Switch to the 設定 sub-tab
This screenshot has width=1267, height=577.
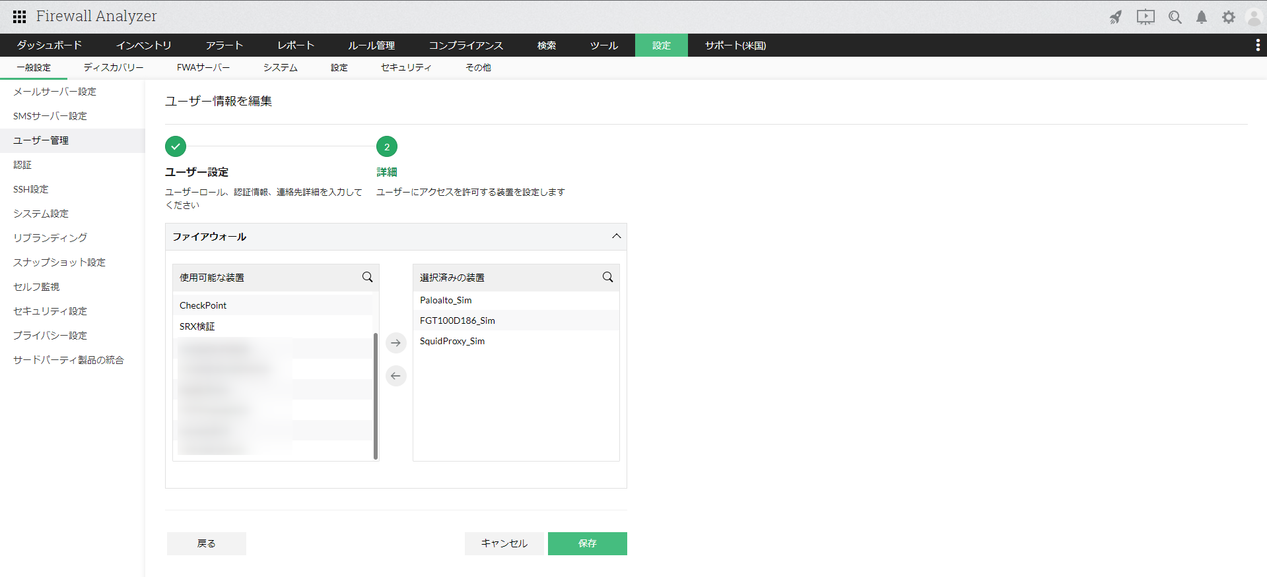(x=339, y=68)
